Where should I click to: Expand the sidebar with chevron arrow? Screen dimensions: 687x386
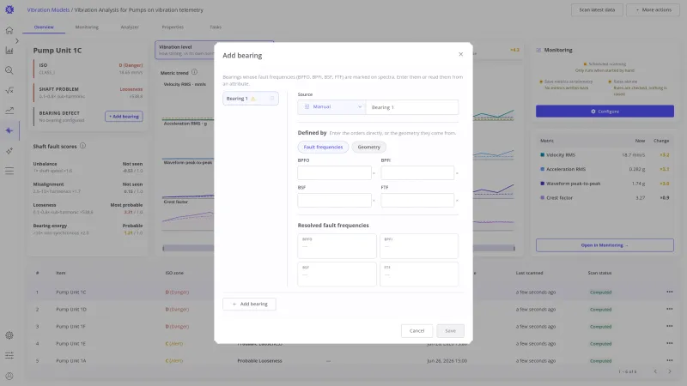click(x=17, y=40)
